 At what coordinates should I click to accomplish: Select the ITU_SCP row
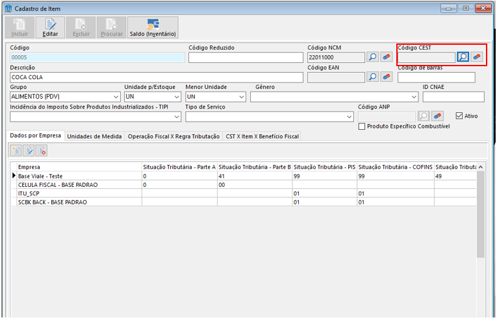[244, 193]
